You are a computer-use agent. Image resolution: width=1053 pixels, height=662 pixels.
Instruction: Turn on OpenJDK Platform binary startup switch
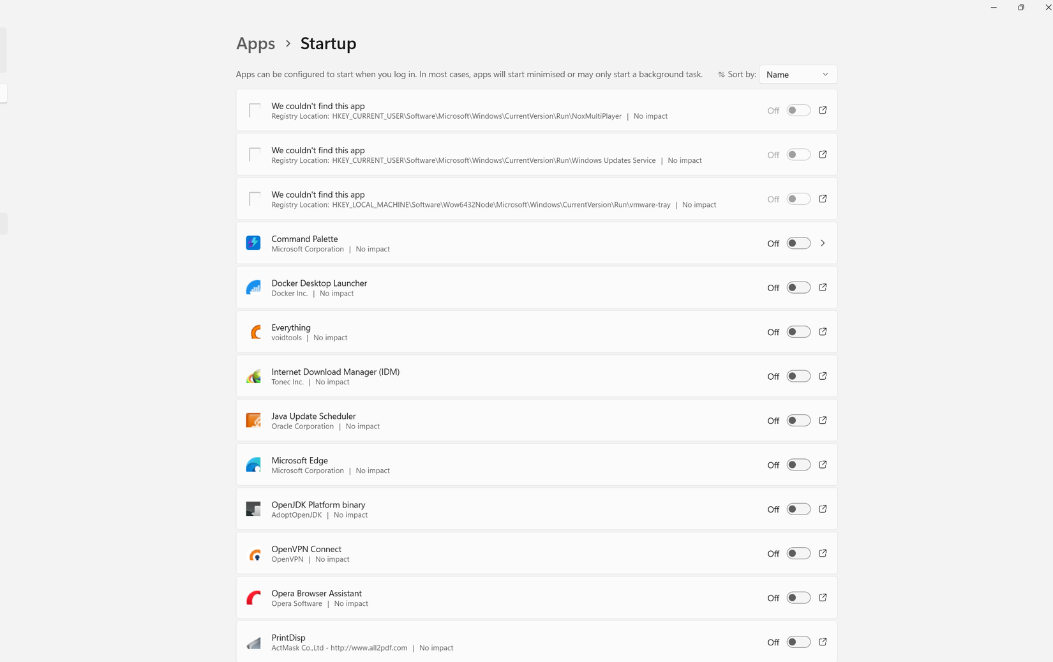(798, 509)
